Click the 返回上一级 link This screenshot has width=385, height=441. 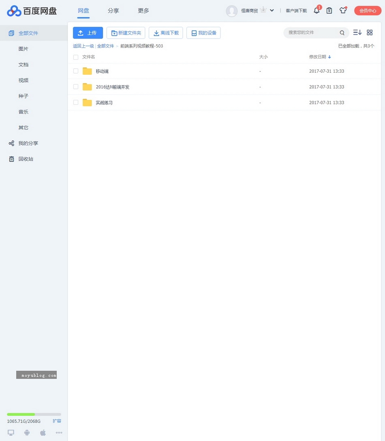coord(83,46)
